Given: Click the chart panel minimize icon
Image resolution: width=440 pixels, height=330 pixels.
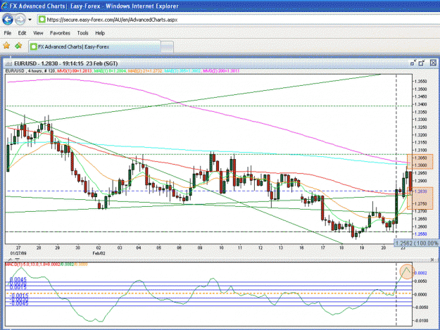Looking at the screenshot, I should [x=413, y=63].
